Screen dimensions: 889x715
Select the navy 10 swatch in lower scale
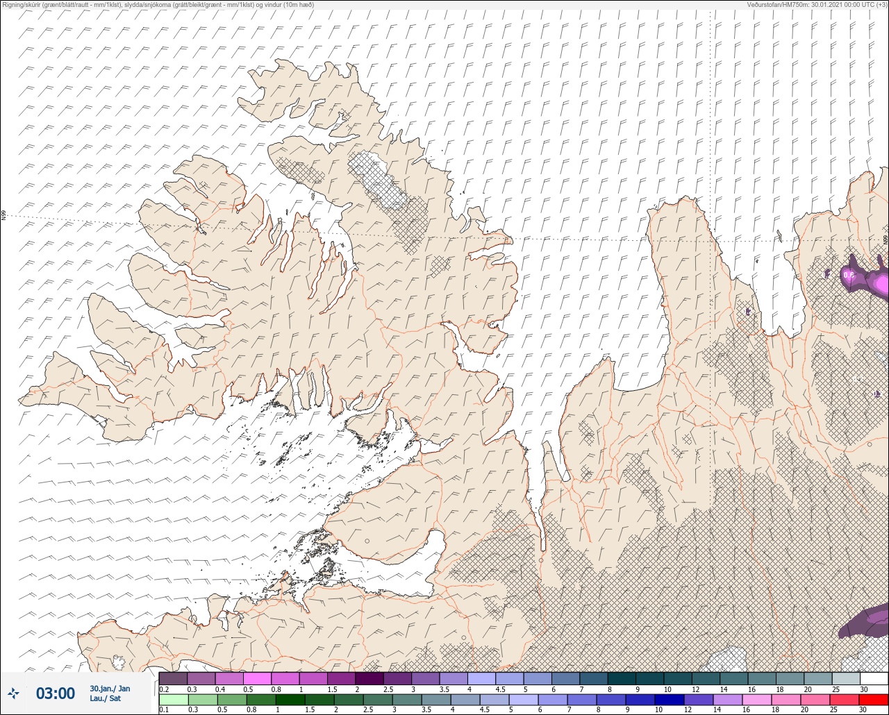[670, 699]
